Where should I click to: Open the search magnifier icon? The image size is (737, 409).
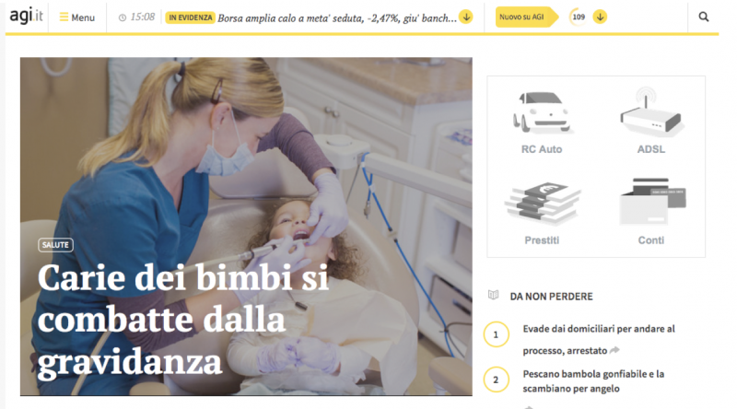point(703,17)
